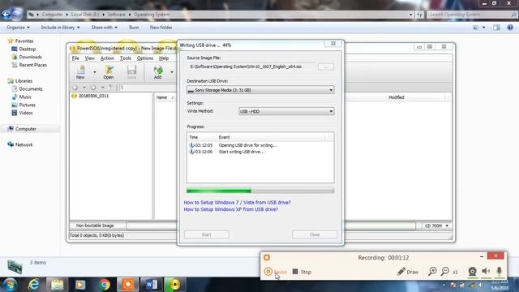Open the Destination USB Drive dropdown

click(x=260, y=90)
